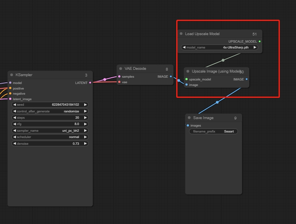Increase steps using the right arrow

[x=85, y=118]
